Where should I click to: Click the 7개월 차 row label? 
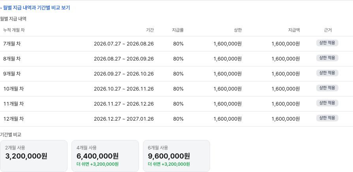click(12, 44)
